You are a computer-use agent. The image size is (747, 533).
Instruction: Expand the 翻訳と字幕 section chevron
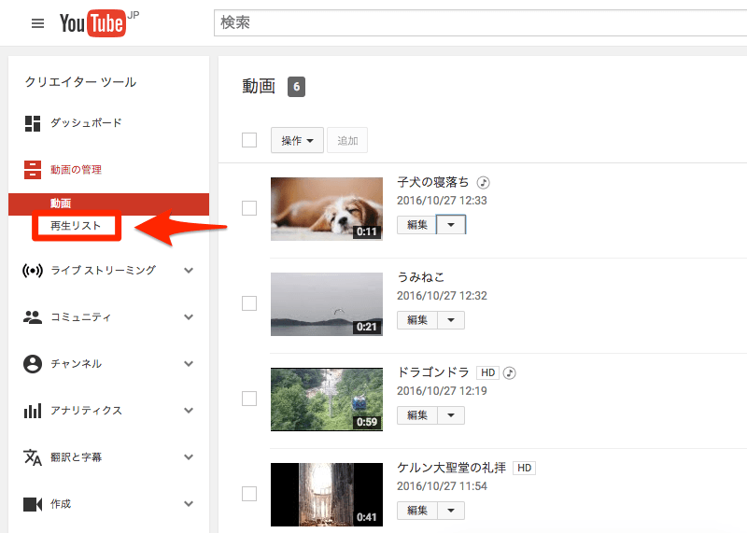189,457
